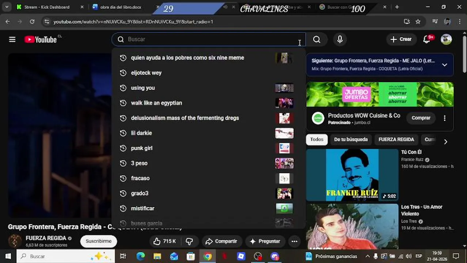Switch to Chrome in the taskbar
Image resolution: width=467 pixels, height=263 pixels.
tap(208, 256)
